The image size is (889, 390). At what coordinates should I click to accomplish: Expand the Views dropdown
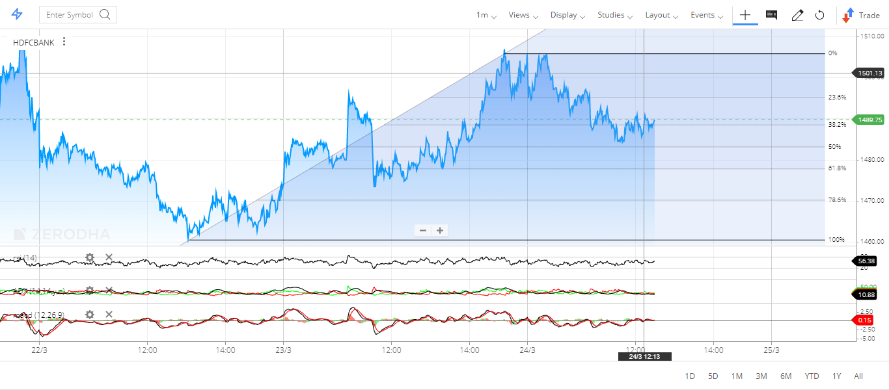[x=523, y=15]
